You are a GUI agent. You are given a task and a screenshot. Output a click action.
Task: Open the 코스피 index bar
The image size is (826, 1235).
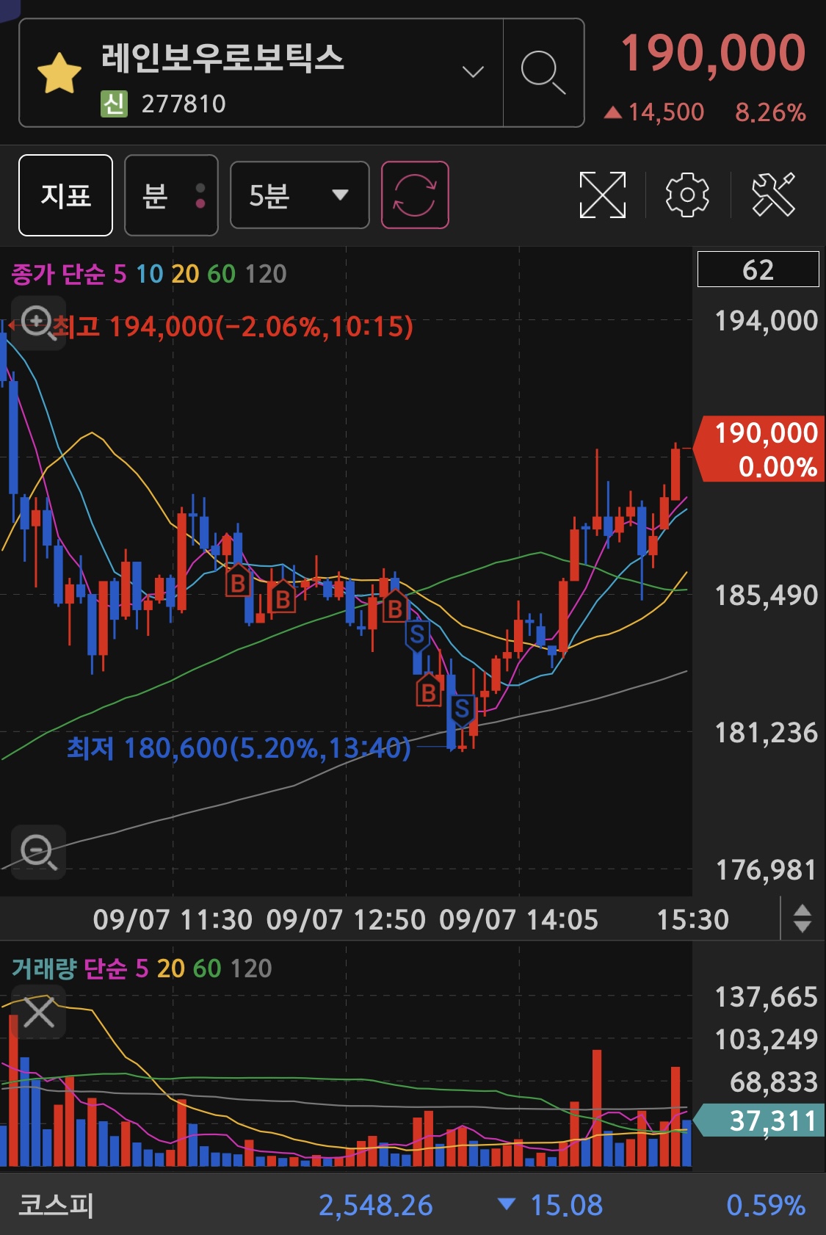[413, 1205]
